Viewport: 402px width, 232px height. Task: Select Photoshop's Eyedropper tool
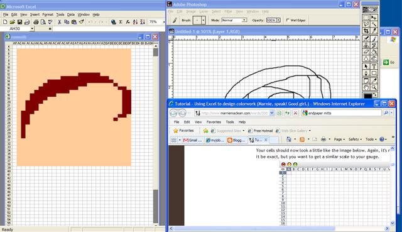pyautogui.click(x=374, y=80)
